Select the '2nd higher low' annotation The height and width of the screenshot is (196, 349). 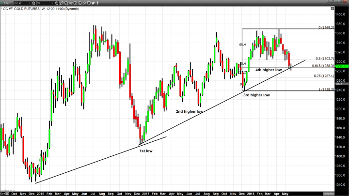[x=190, y=112]
